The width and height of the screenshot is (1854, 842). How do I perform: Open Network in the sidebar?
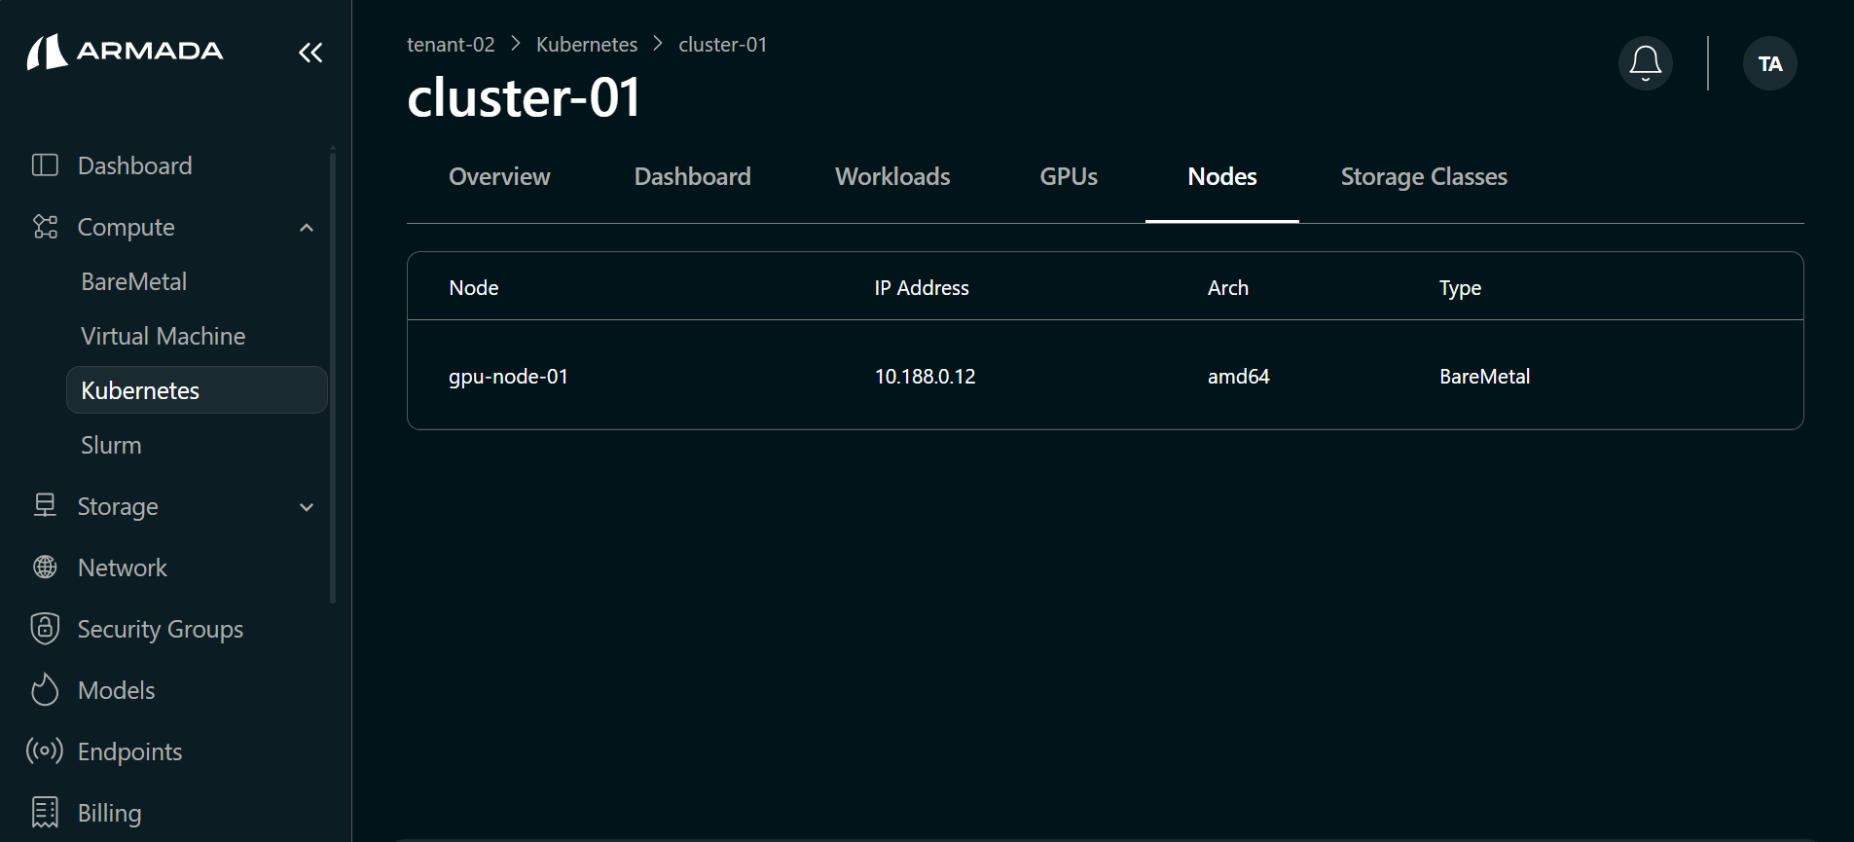pos(123,567)
